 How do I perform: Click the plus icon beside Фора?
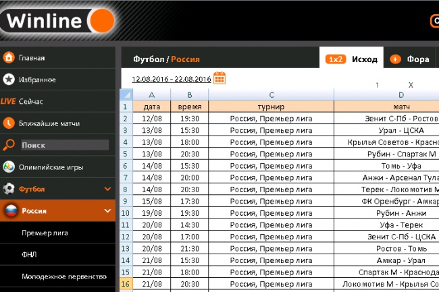click(395, 59)
